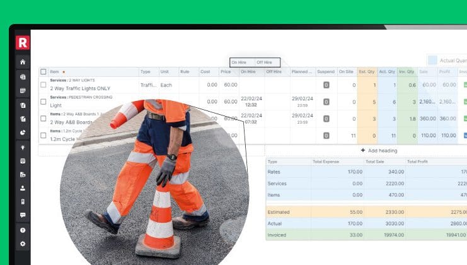Click the lightbulb icon in sidebar

(x=23, y=146)
